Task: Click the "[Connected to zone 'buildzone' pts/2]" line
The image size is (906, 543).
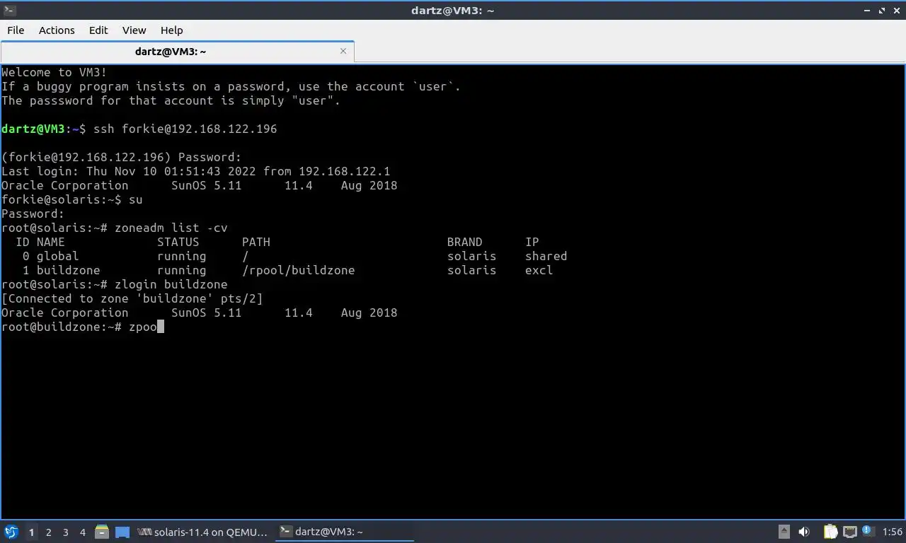Action: tap(132, 298)
